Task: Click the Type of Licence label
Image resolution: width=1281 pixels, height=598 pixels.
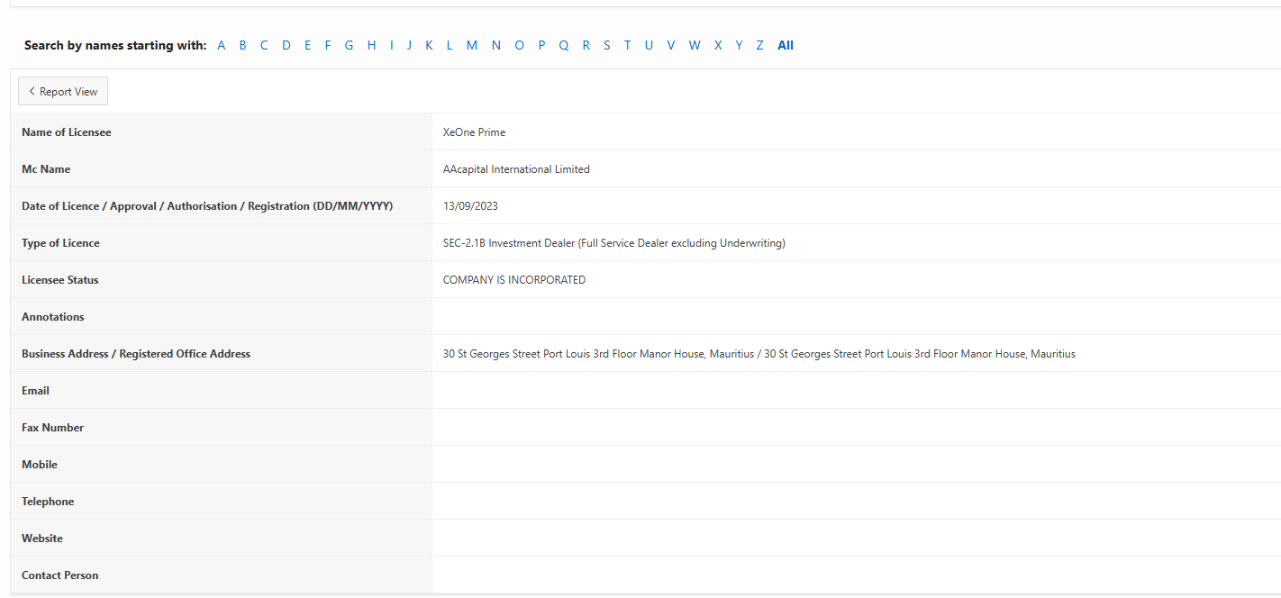Action: (x=60, y=243)
